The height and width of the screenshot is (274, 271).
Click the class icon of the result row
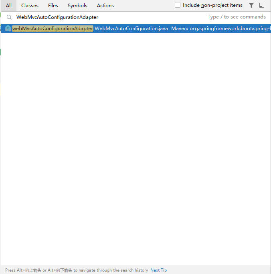tap(8, 28)
